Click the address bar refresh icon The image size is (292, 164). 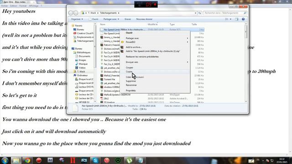200,13
